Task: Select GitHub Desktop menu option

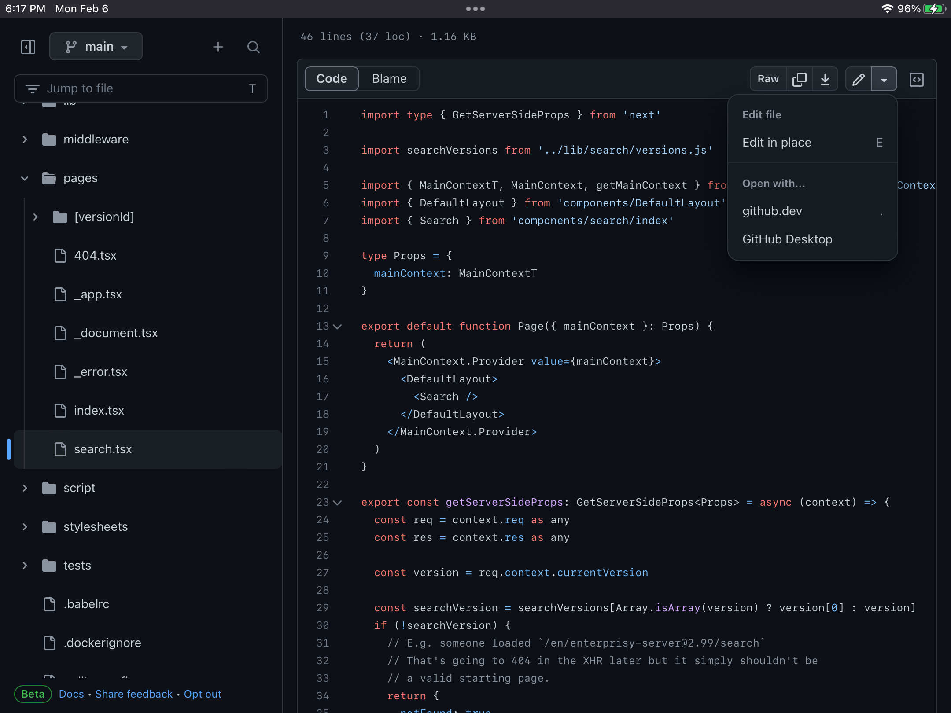Action: coord(813,239)
